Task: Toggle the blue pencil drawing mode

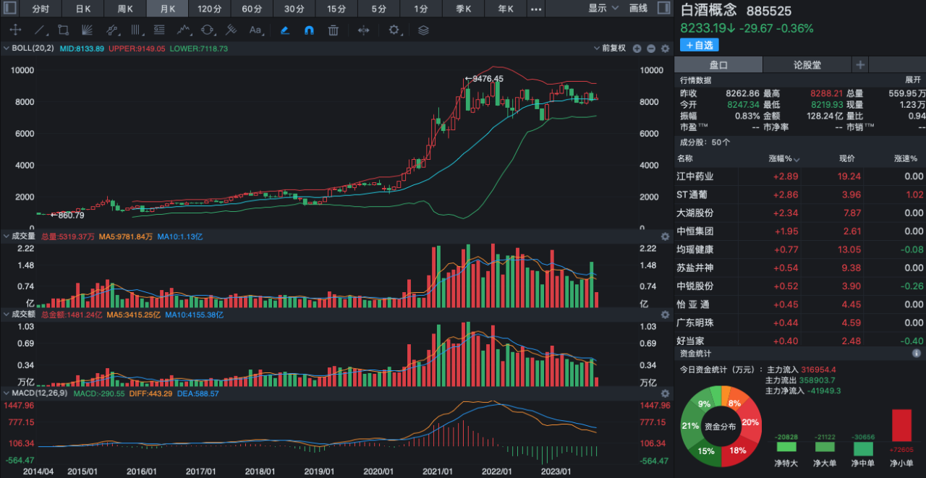Action: [x=285, y=30]
